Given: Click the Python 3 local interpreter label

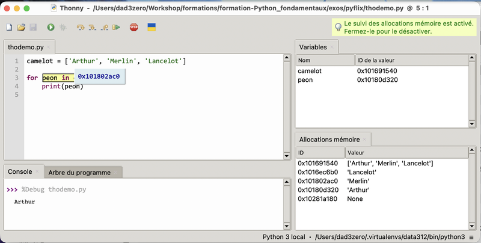Looking at the screenshot, I should pos(284,237).
